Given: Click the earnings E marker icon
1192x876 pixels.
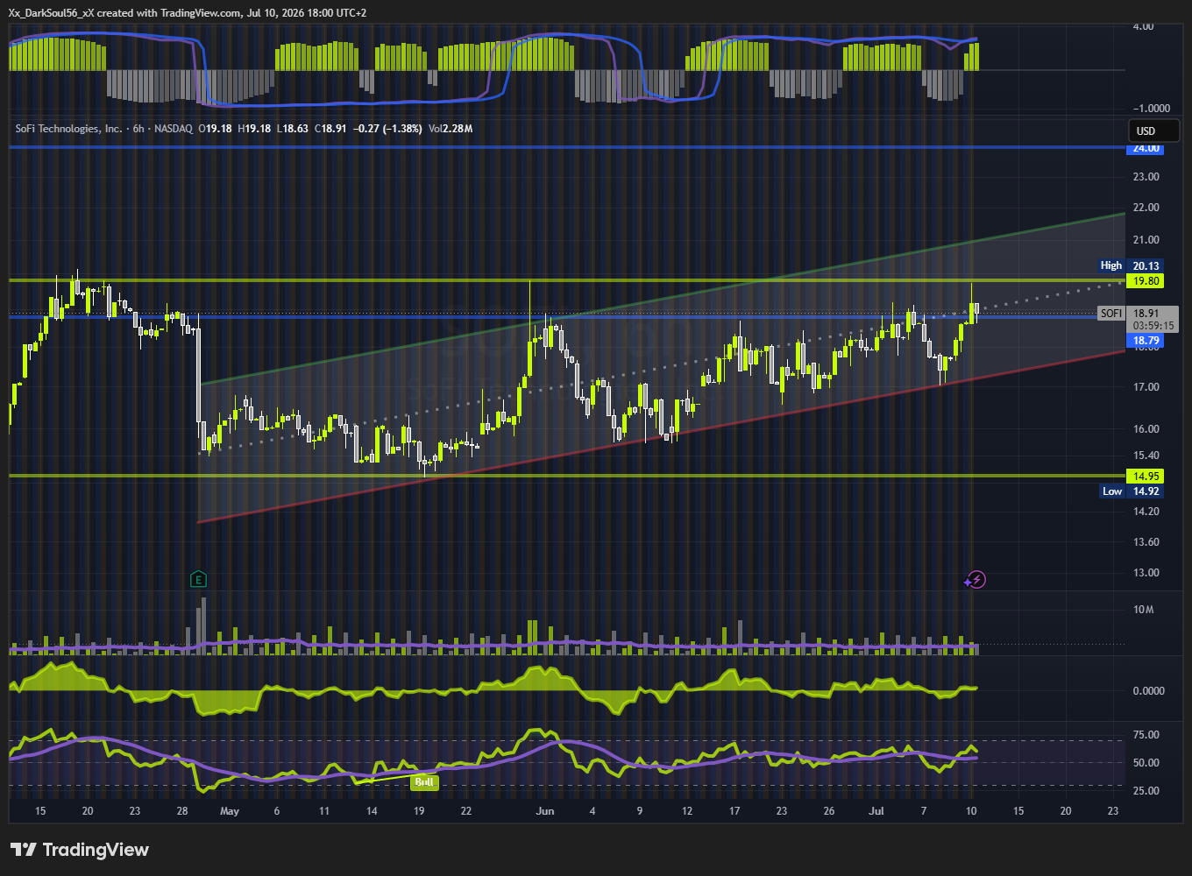Looking at the screenshot, I should click(x=199, y=579).
